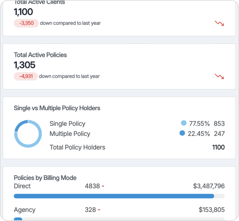Click the Total Policy Holders row label

[x=77, y=147]
